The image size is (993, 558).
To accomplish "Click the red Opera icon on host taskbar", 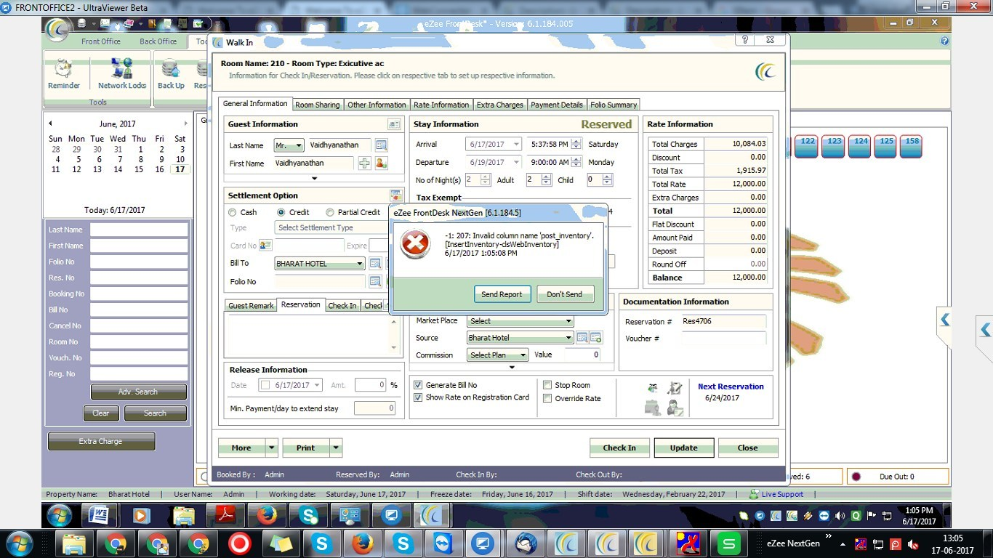I will (x=239, y=543).
